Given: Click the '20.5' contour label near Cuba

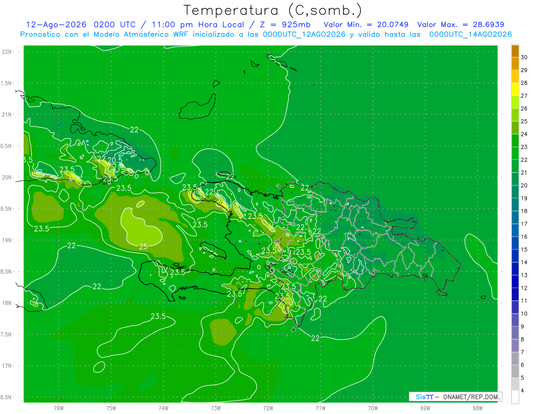Looking at the screenshot, I should [x=115, y=160].
